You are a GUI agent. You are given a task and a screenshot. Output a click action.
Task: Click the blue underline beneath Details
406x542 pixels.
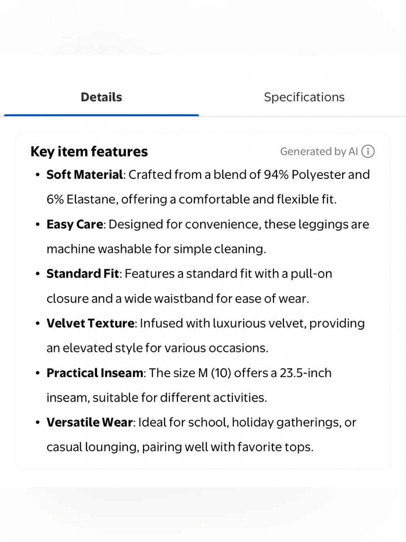click(101, 115)
